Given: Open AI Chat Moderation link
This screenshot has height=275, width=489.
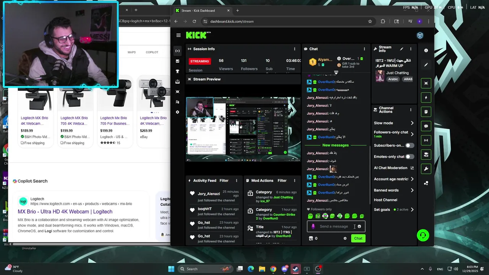Looking at the screenshot, I should (394, 168).
